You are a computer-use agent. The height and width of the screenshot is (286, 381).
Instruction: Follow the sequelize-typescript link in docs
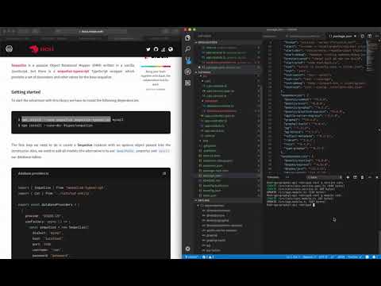point(73,71)
